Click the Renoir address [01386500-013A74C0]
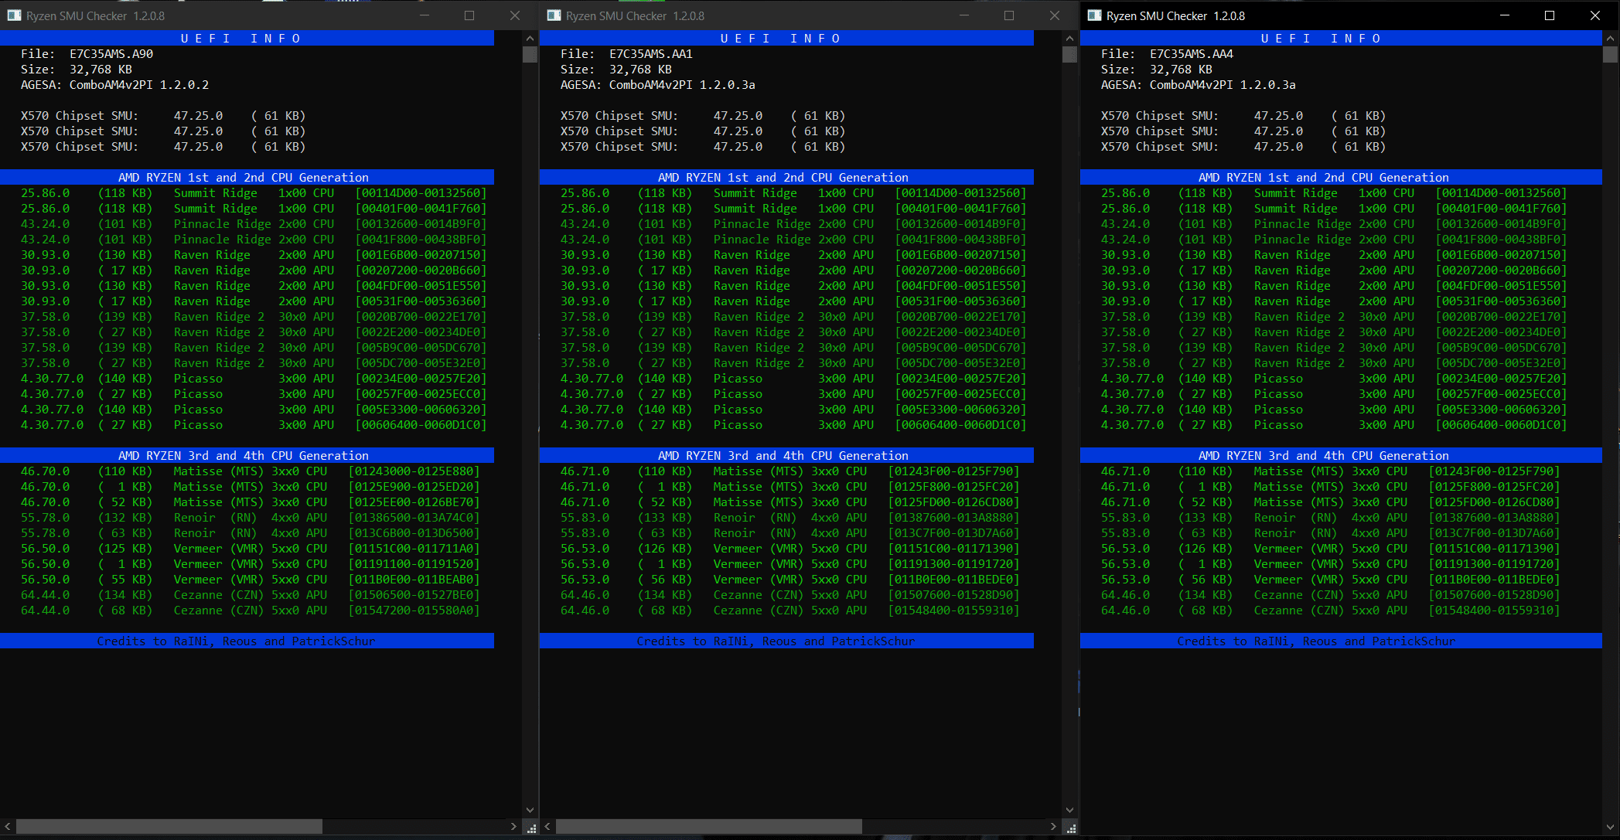Viewport: 1620px width, 840px height. pyautogui.click(x=414, y=518)
